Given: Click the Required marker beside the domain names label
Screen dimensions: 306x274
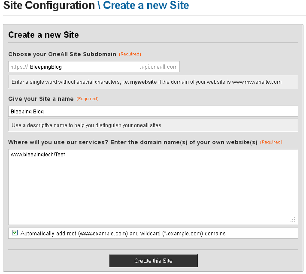Looking at the screenshot, I should pos(271,142).
